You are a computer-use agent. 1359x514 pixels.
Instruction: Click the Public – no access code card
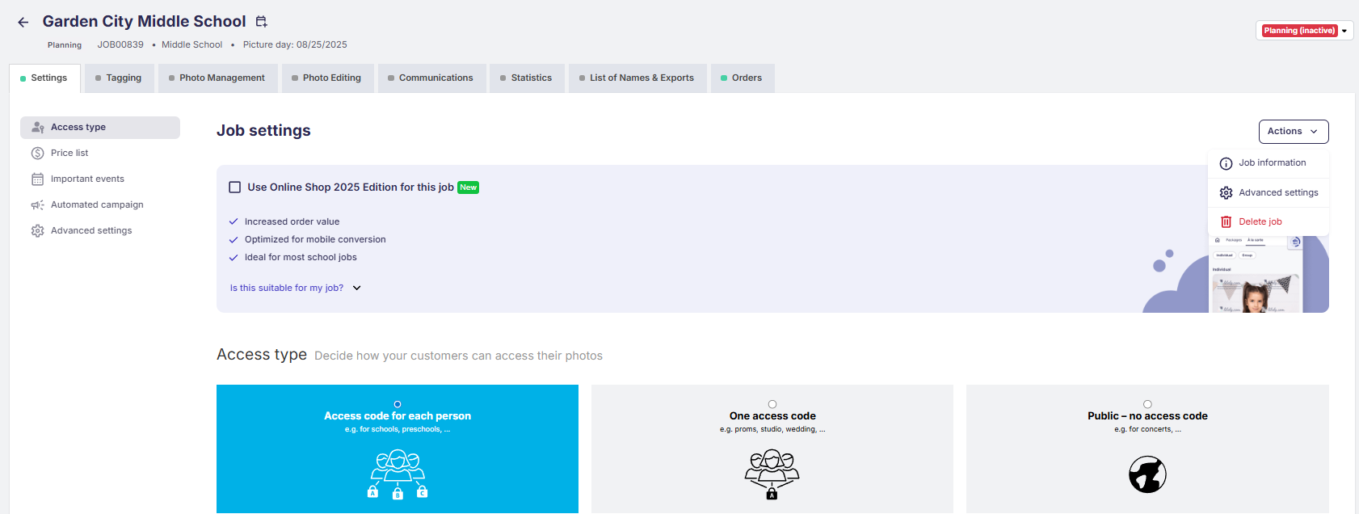(1147, 449)
